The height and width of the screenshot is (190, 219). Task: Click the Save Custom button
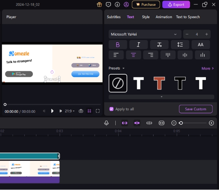tap(195, 109)
